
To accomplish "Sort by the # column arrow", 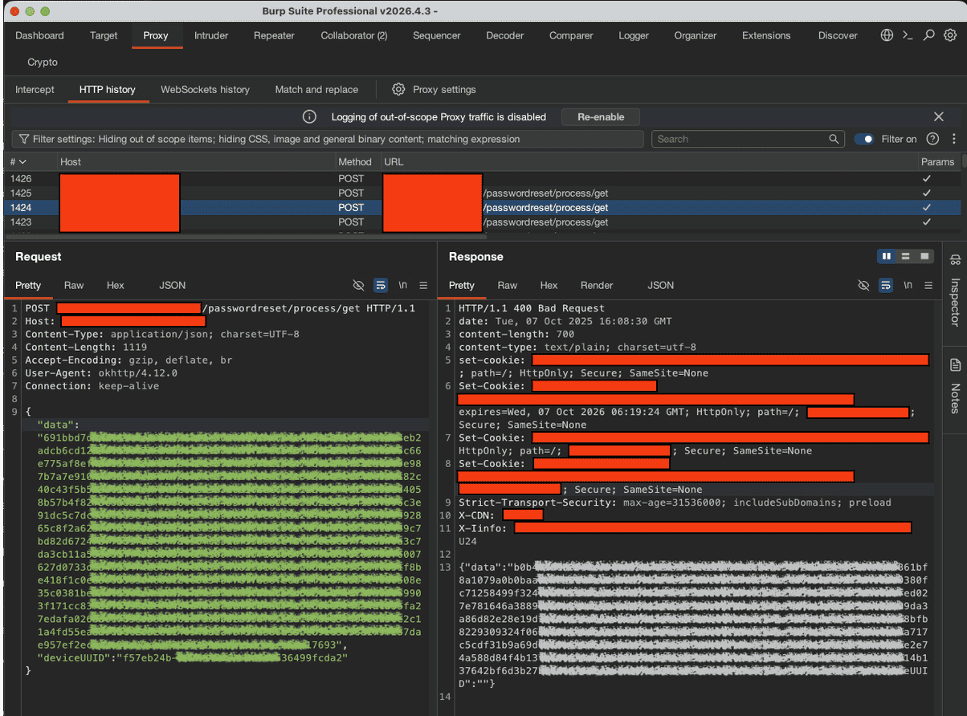I will 22,161.
